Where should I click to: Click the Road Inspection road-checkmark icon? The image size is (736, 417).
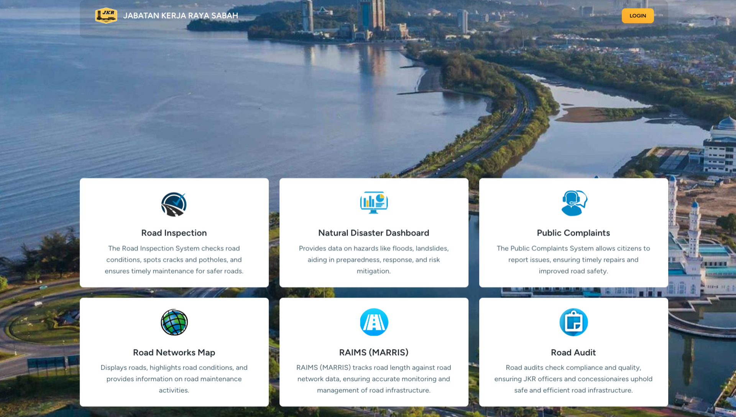click(174, 204)
